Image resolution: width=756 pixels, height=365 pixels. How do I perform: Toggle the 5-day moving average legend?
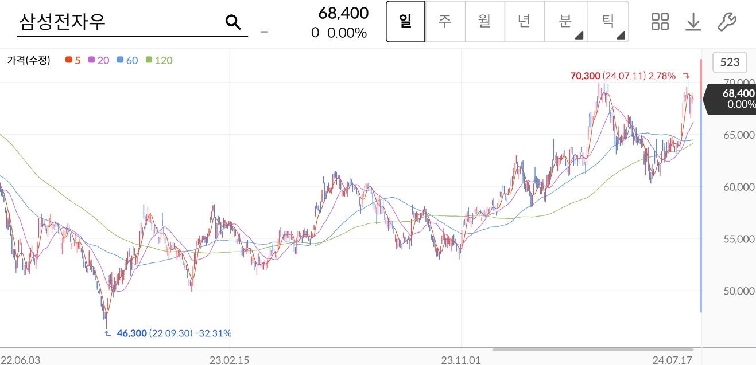click(73, 60)
